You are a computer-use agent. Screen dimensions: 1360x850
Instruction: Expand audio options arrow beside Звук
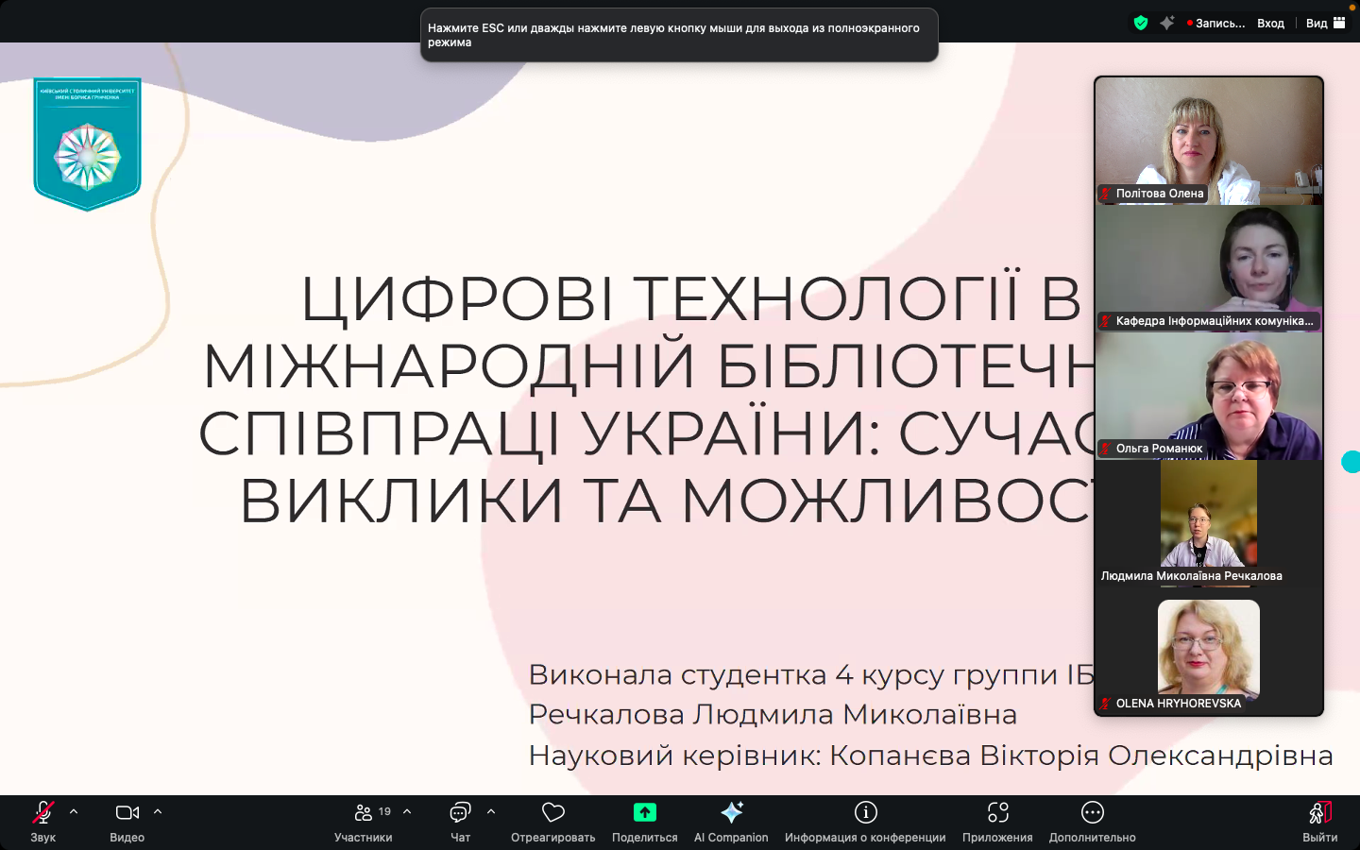point(74,811)
